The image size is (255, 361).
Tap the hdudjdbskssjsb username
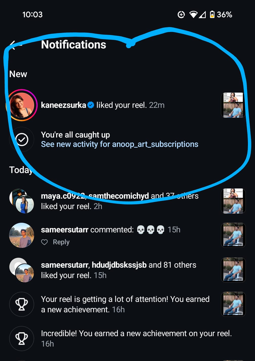pos(119,265)
